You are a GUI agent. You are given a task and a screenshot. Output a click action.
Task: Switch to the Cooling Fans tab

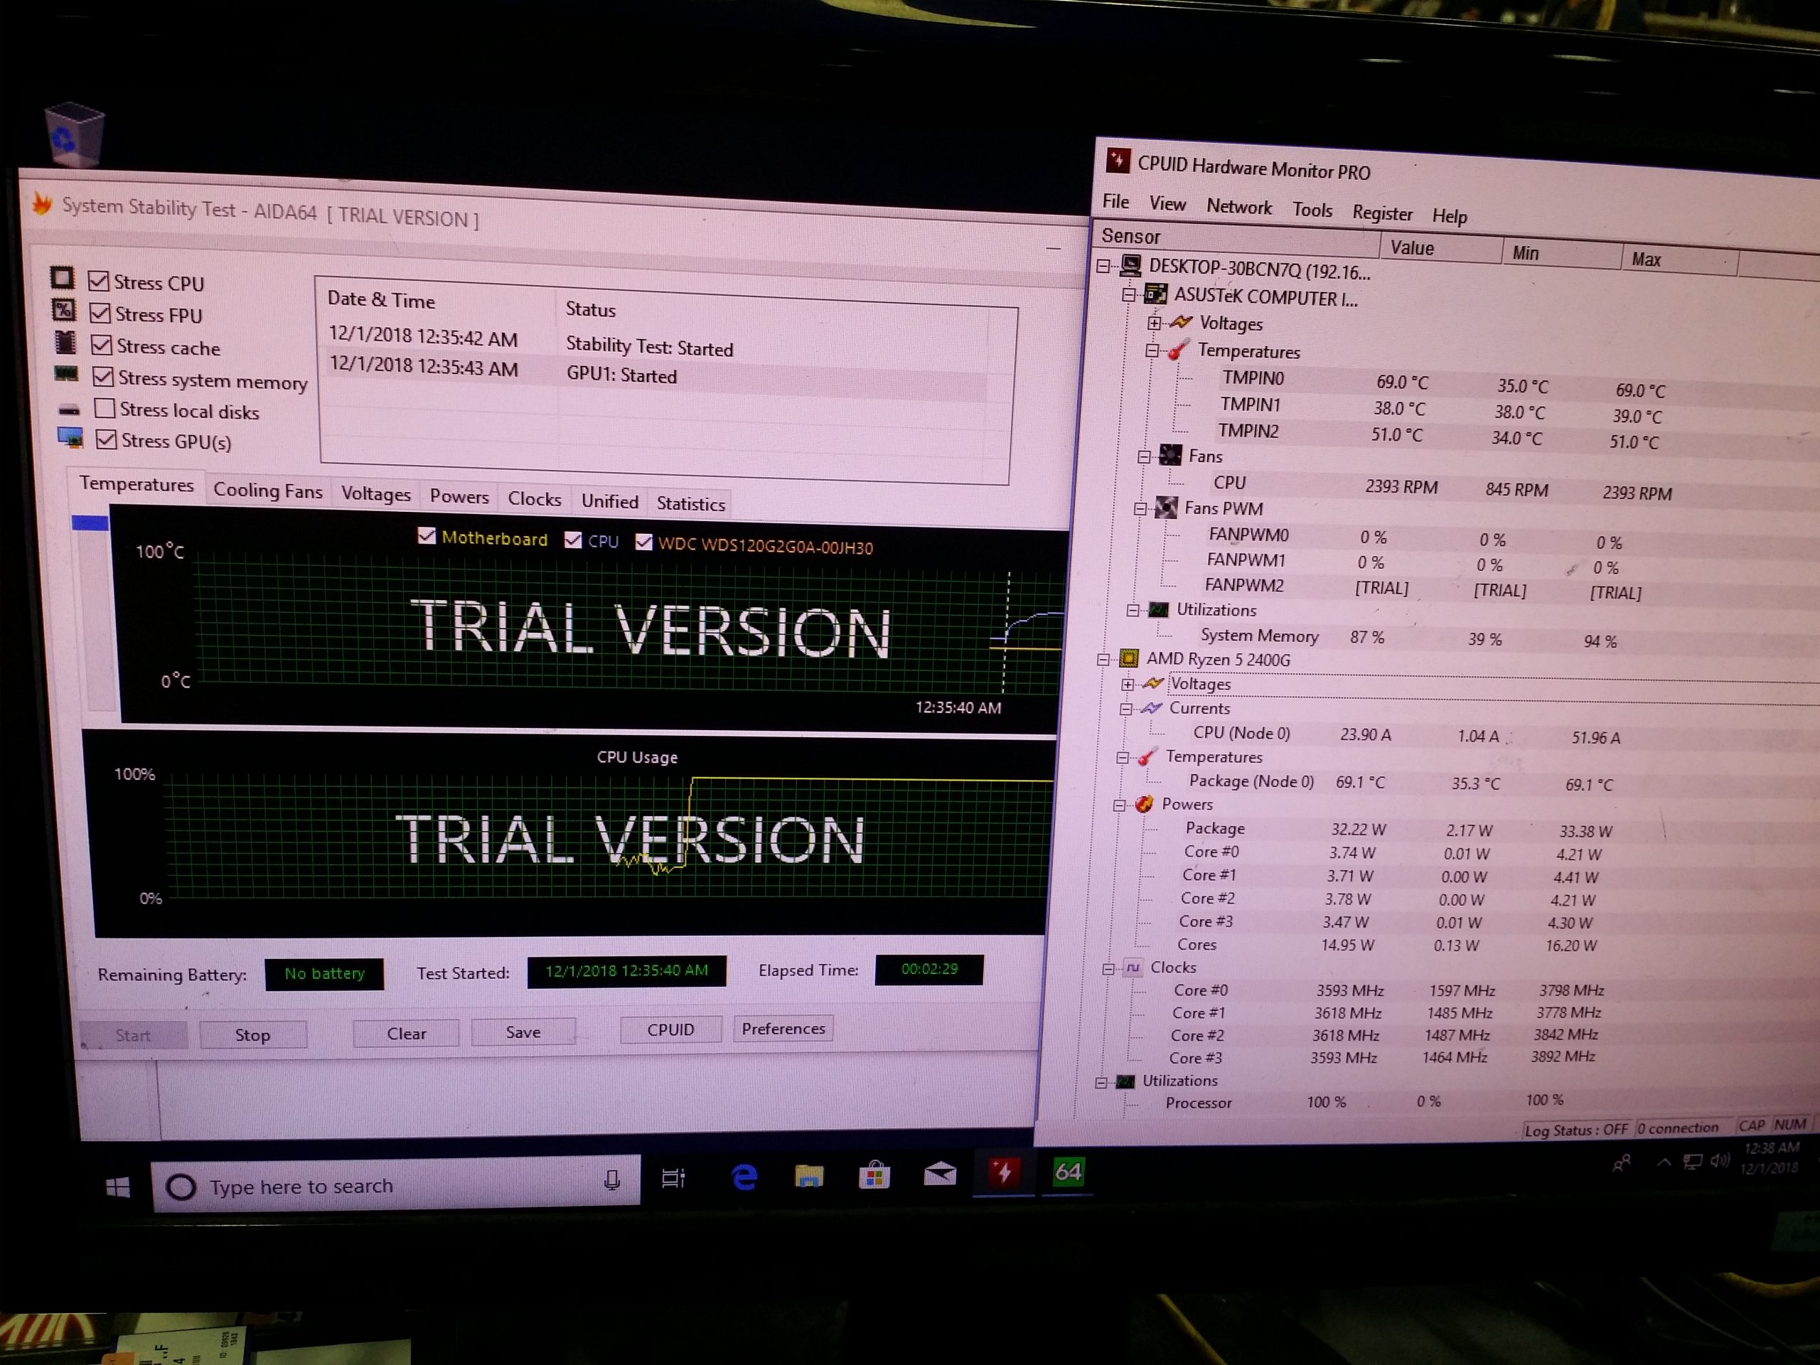(x=268, y=491)
